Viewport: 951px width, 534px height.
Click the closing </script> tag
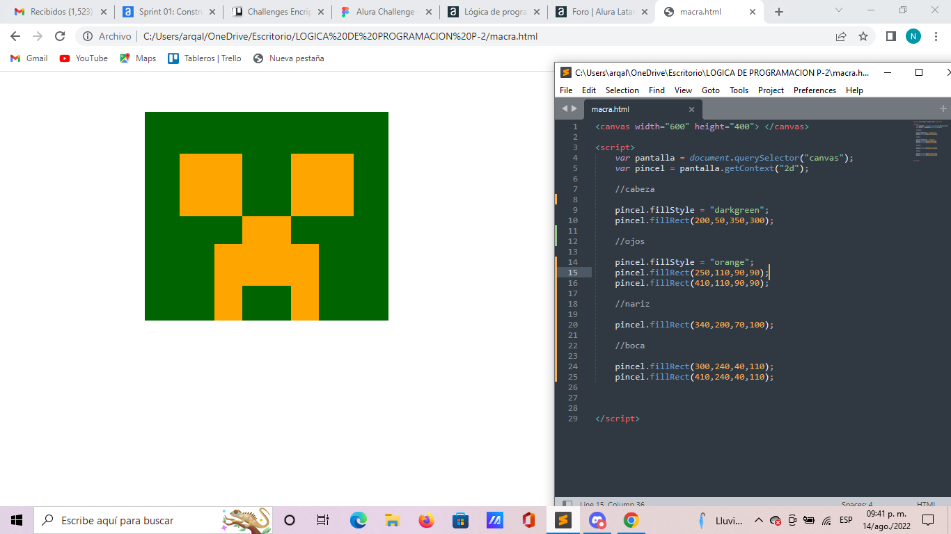[x=618, y=419]
